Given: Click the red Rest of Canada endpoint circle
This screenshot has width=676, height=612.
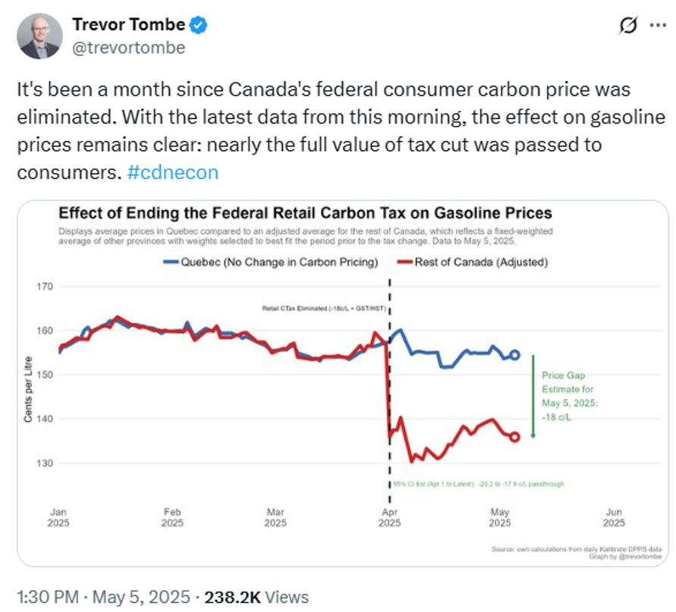Looking at the screenshot, I should pos(514,437).
